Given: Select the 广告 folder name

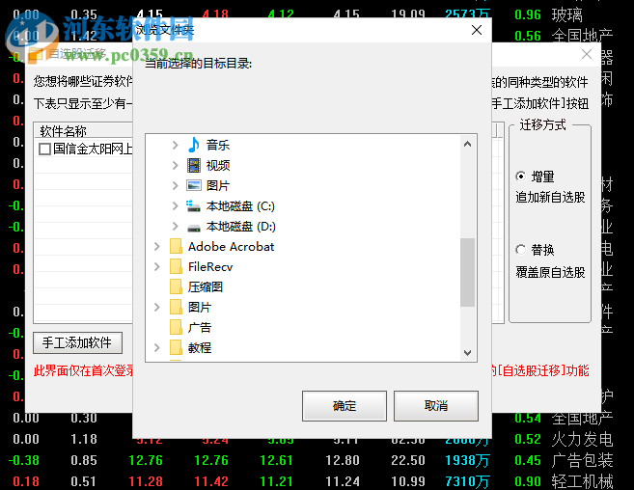Looking at the screenshot, I should click(x=200, y=328).
